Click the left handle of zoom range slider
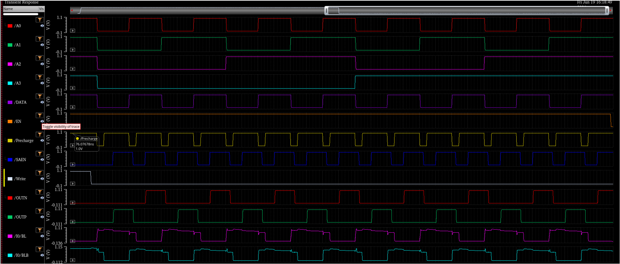 pos(326,11)
